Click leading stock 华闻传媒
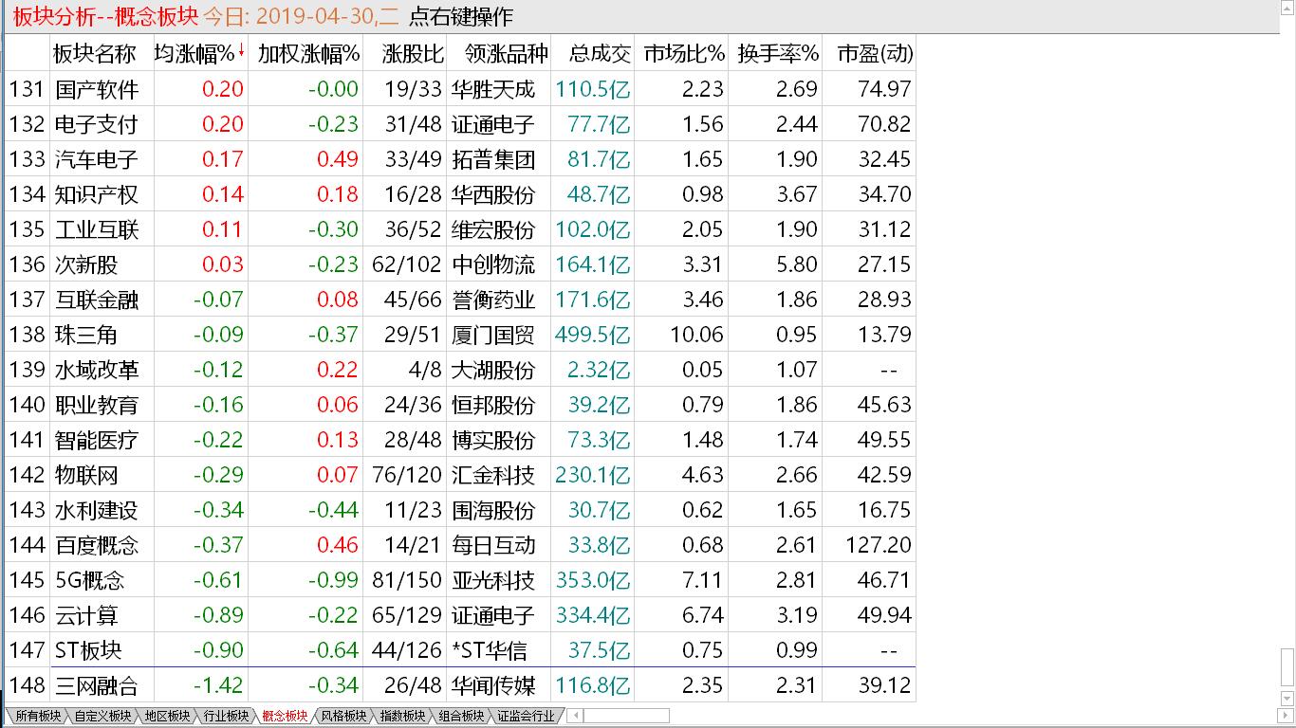This screenshot has width=1296, height=728. [493, 685]
